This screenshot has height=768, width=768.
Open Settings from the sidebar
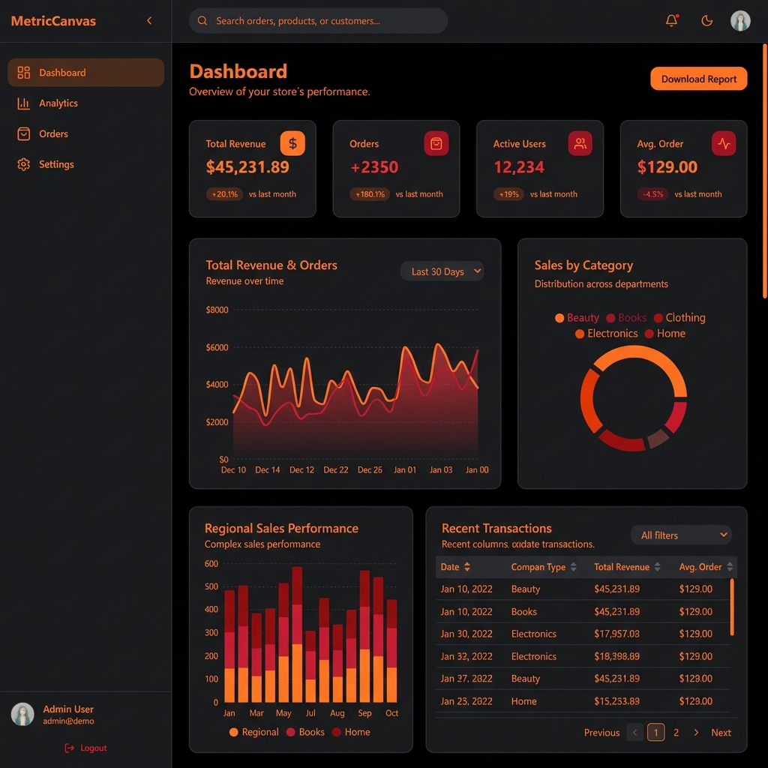point(56,164)
